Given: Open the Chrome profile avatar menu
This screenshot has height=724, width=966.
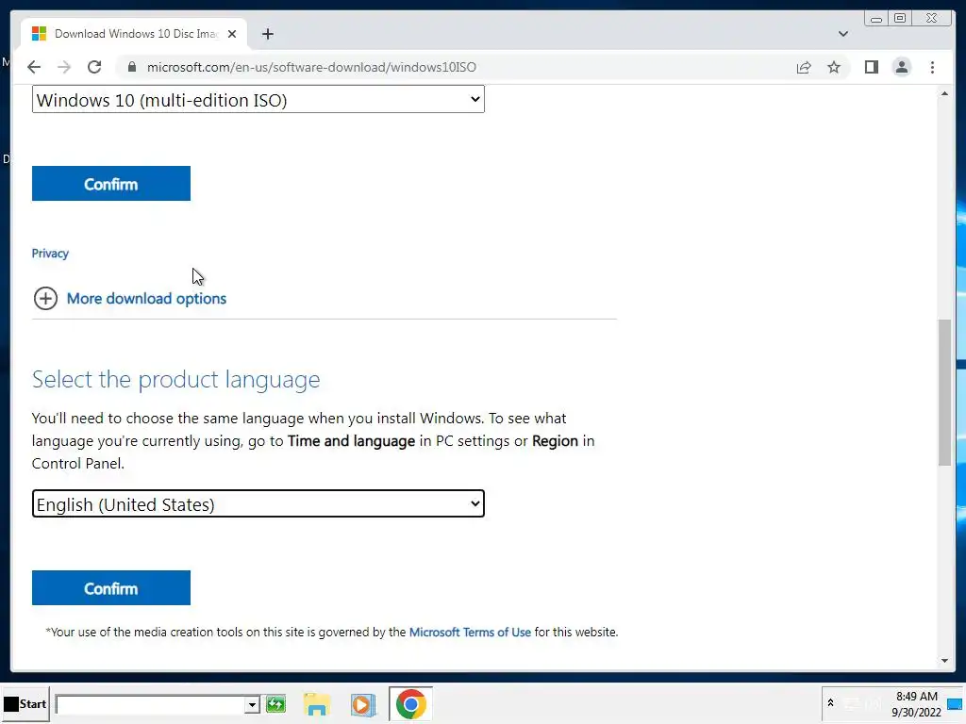Looking at the screenshot, I should click(x=901, y=67).
